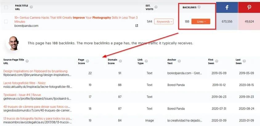Click the Image link type cell
Screen dimensions: 260x126
click(149, 120)
